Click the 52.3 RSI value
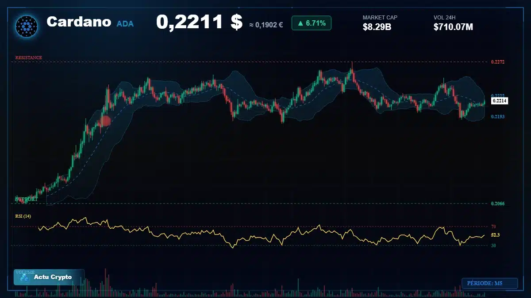Viewport: 531px width, 298px height. (x=495, y=235)
